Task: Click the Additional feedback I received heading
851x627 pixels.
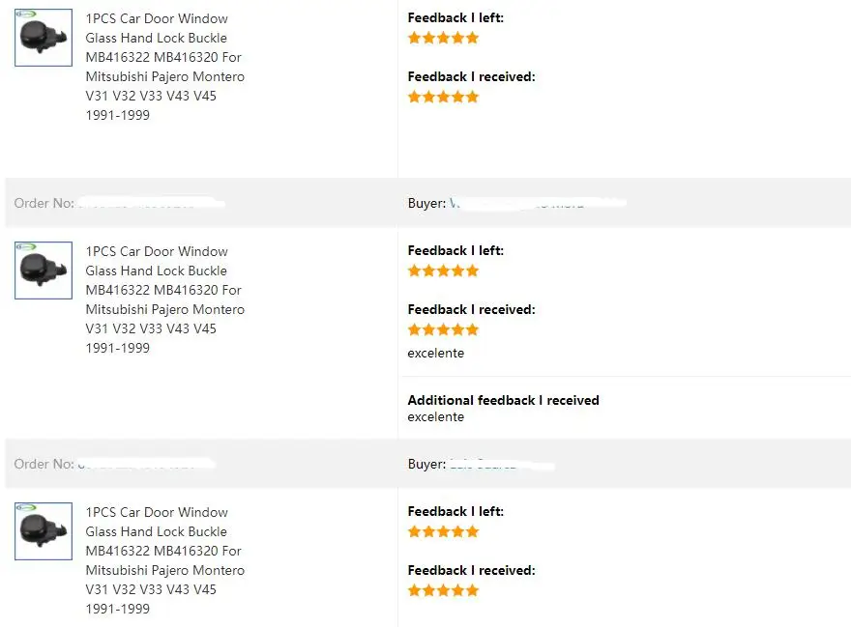Action: point(503,400)
